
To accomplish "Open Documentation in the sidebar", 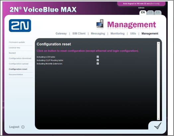I will pos(16,74).
